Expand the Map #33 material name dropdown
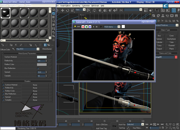This screenshot has height=130, width=180. 37,49
